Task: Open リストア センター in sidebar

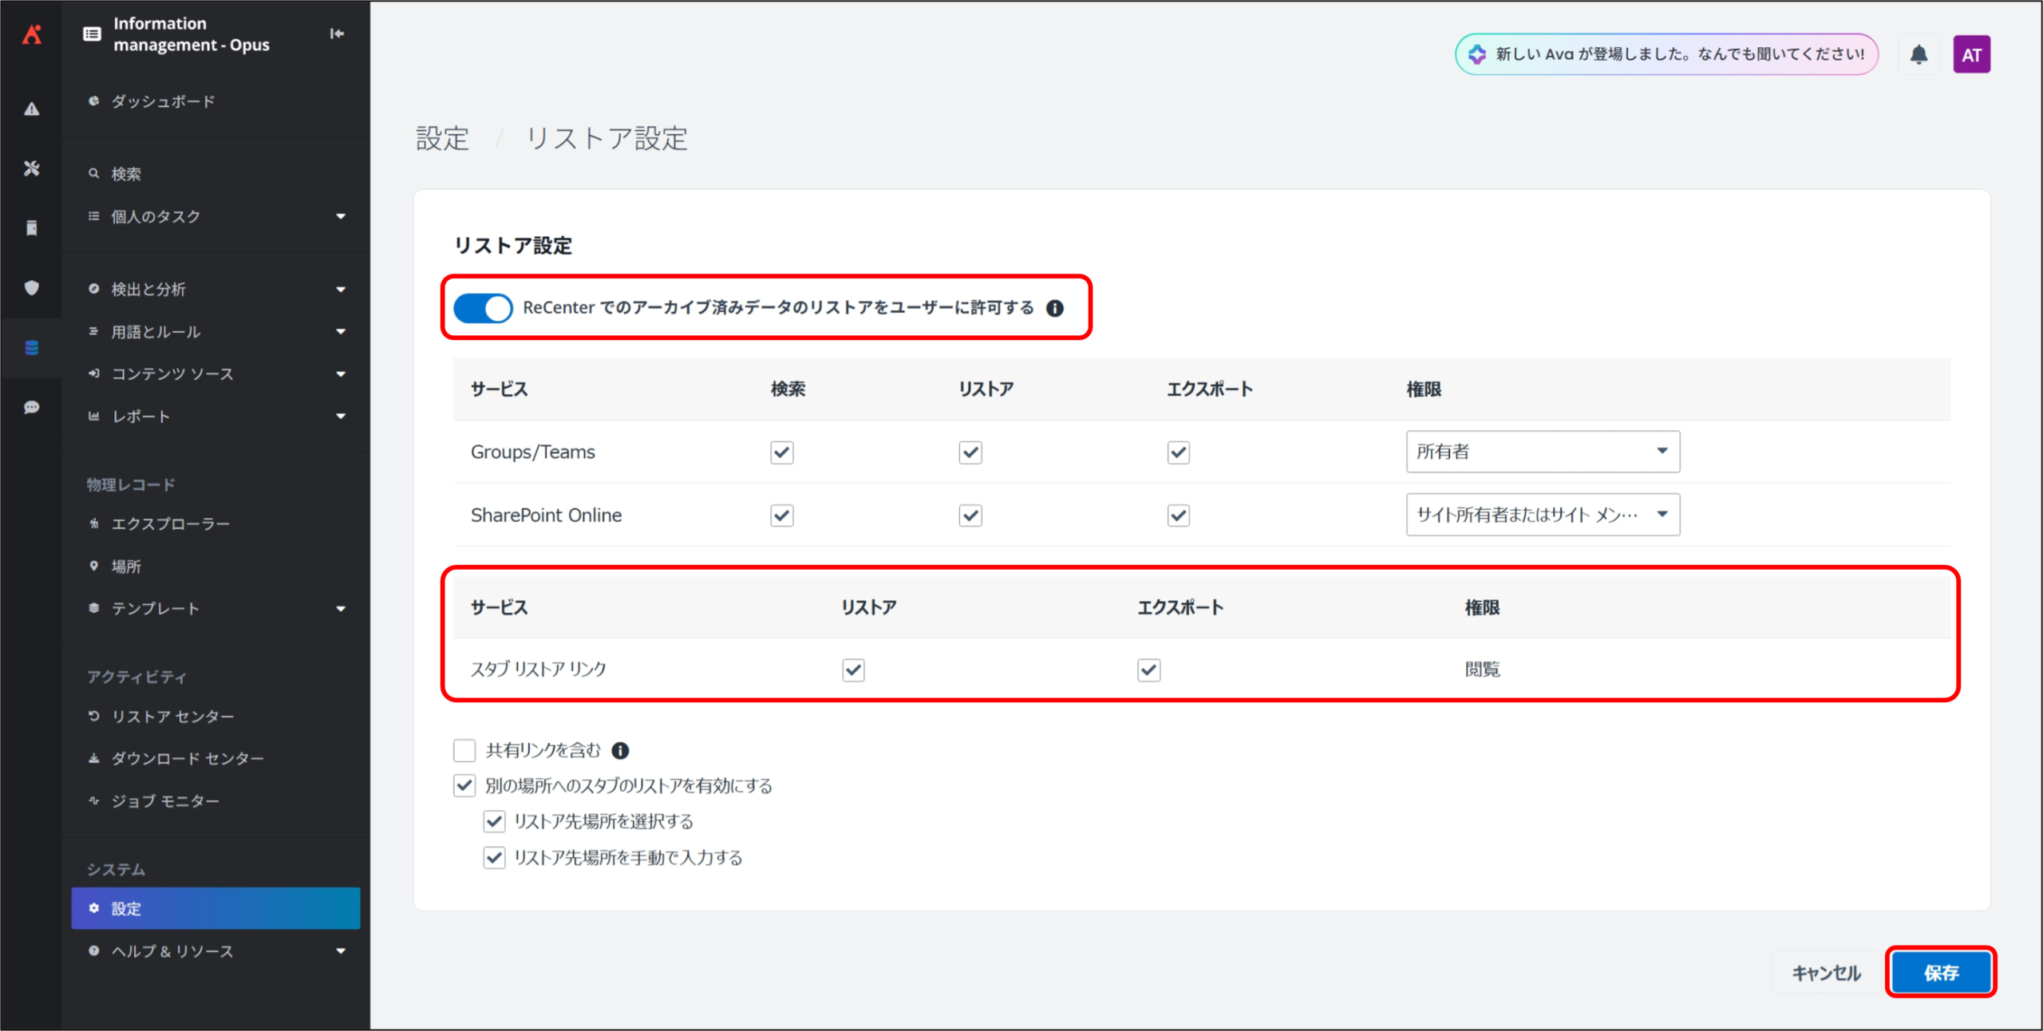Action: (x=172, y=717)
